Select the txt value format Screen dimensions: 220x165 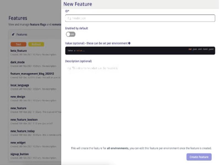click(190, 49)
